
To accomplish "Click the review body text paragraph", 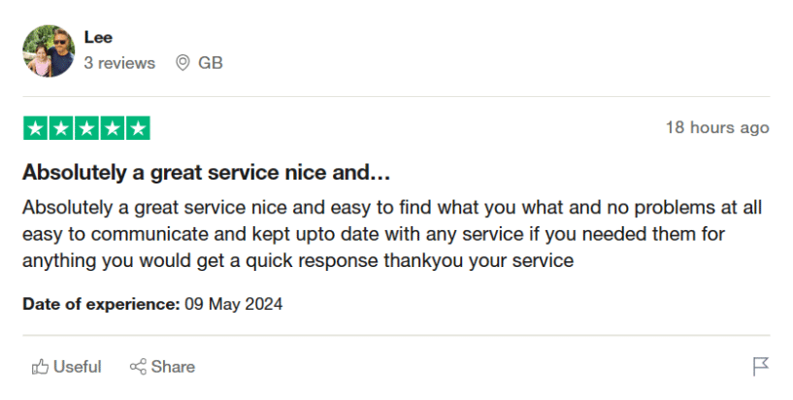I will pos(388,234).
